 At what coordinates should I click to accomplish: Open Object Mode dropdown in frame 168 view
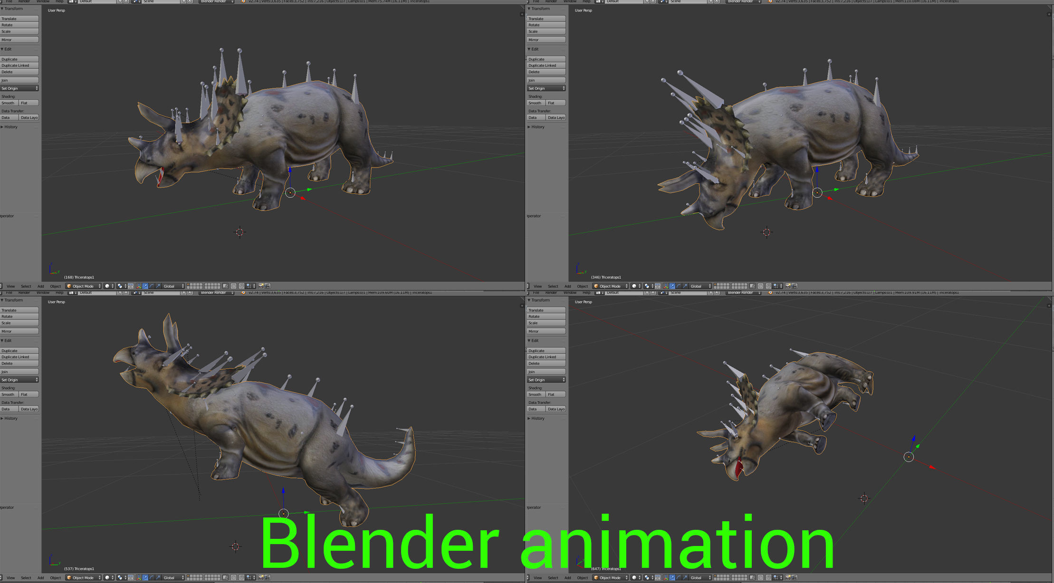coord(84,286)
